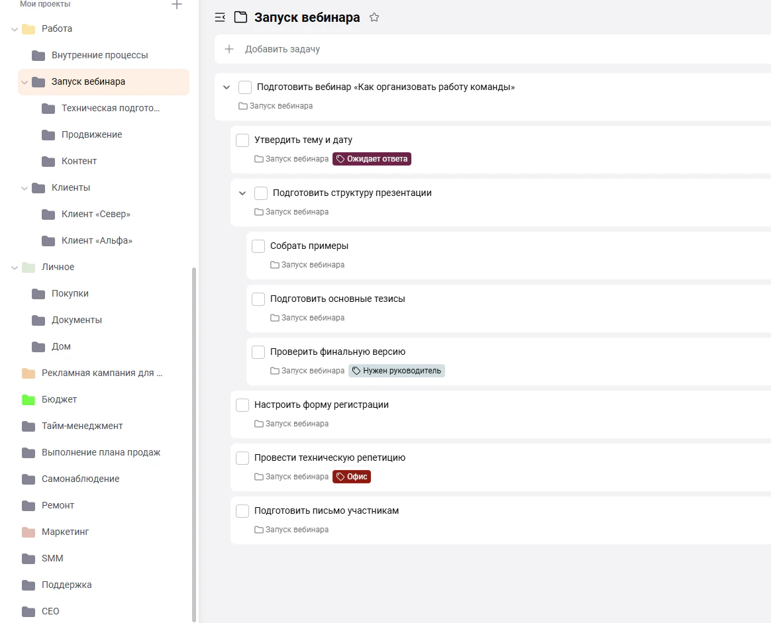771x623 pixels.
Task: Click the SMM folder icon
Action: (28, 559)
